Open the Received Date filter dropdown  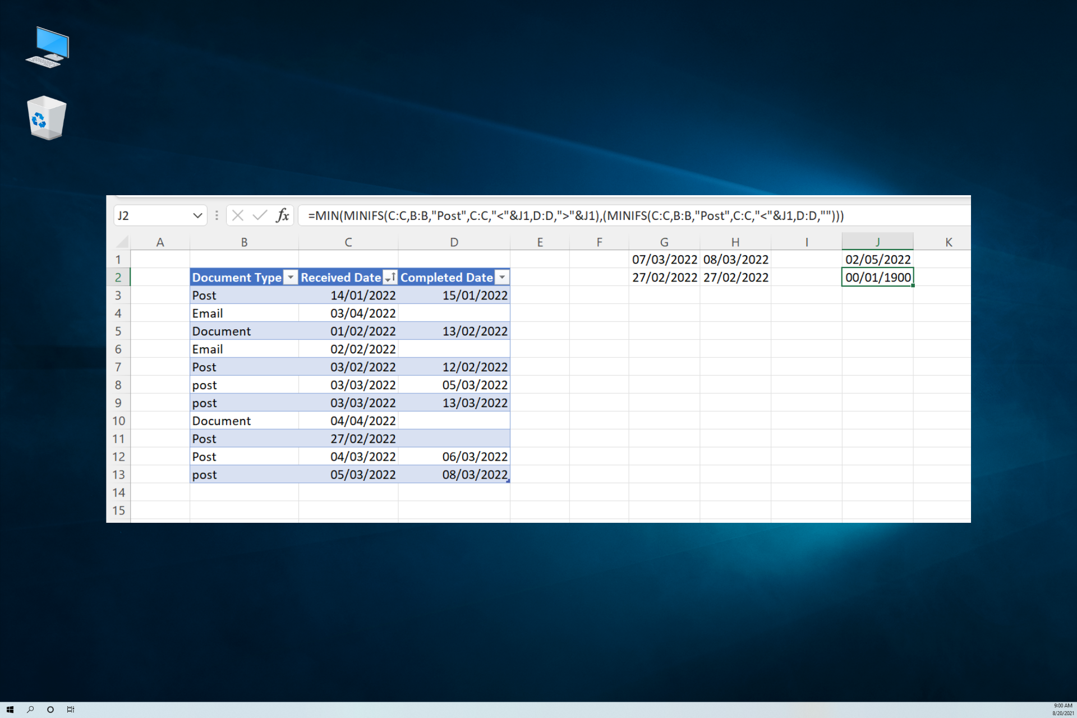click(390, 277)
